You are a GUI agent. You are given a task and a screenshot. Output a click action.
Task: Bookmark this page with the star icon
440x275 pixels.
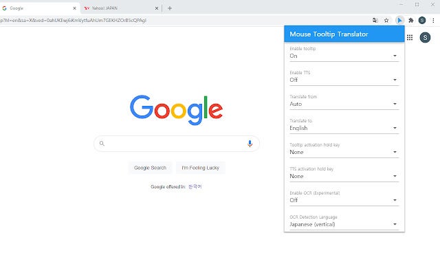pyautogui.click(x=386, y=20)
